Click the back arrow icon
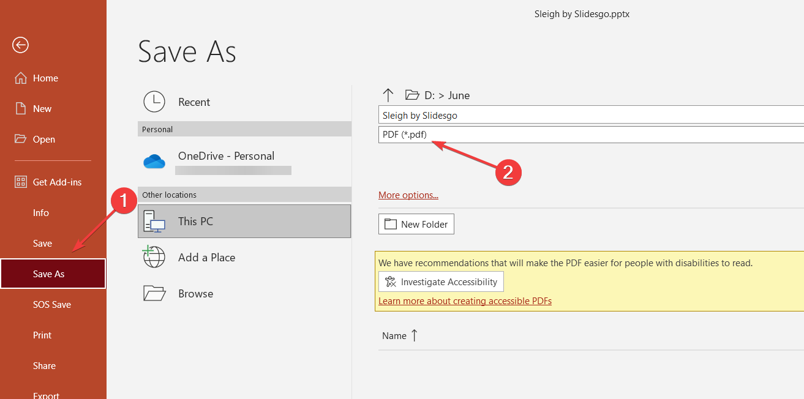This screenshot has height=399, width=804. (x=20, y=45)
